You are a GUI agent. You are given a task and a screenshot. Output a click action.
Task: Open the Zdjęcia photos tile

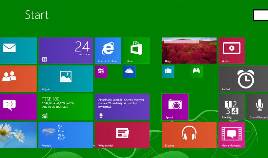pyautogui.click(x=66, y=79)
